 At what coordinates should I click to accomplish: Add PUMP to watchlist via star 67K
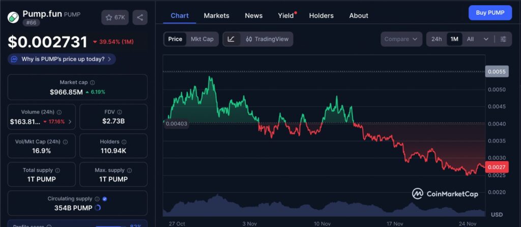pos(115,18)
